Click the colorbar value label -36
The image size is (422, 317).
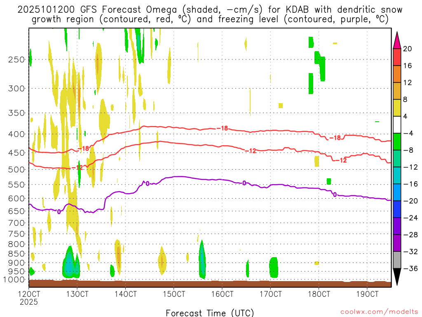pyautogui.click(x=411, y=268)
